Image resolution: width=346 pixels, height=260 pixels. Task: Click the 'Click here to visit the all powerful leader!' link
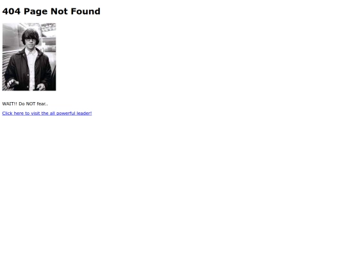47,114
